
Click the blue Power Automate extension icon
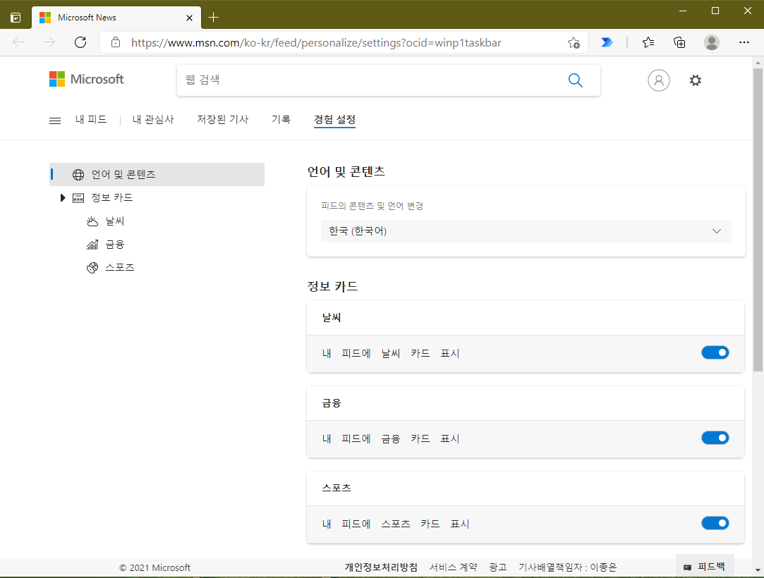[x=607, y=42]
